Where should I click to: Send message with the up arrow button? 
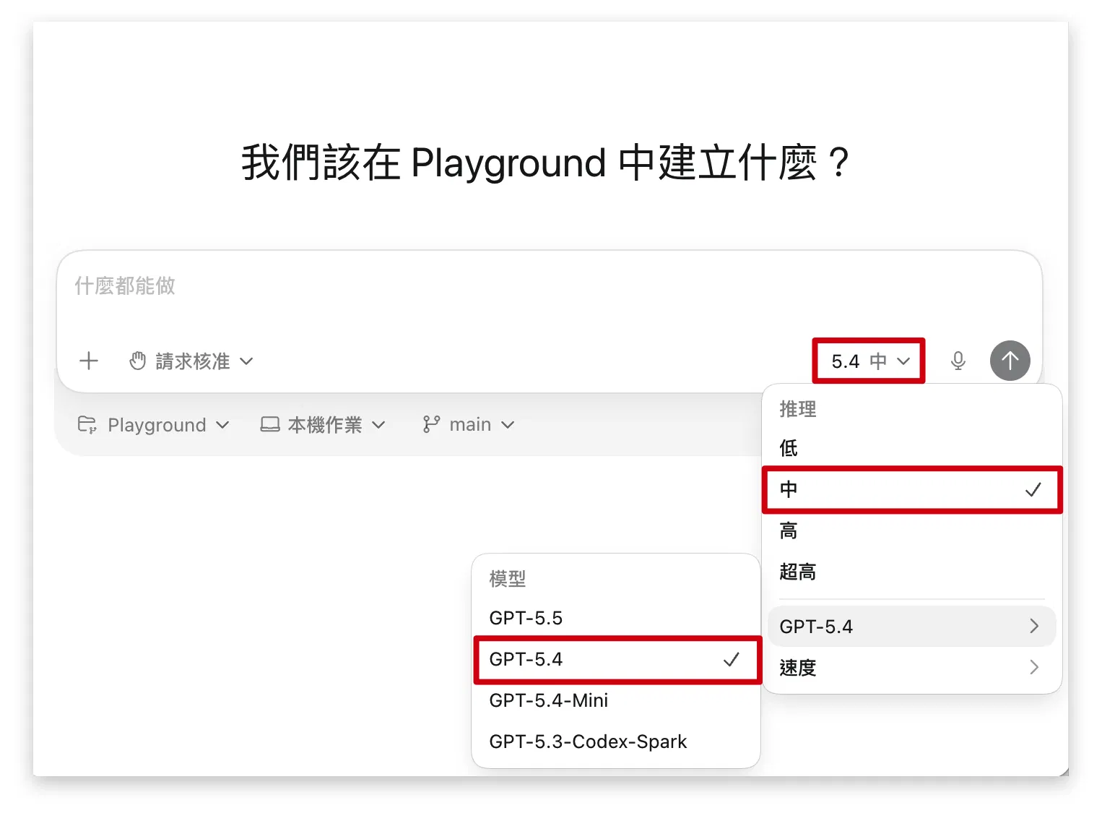tap(1010, 361)
